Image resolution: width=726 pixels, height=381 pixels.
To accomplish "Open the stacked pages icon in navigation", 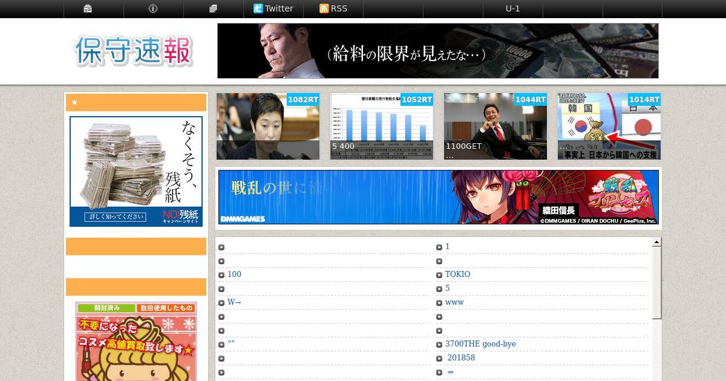I will 213,8.
